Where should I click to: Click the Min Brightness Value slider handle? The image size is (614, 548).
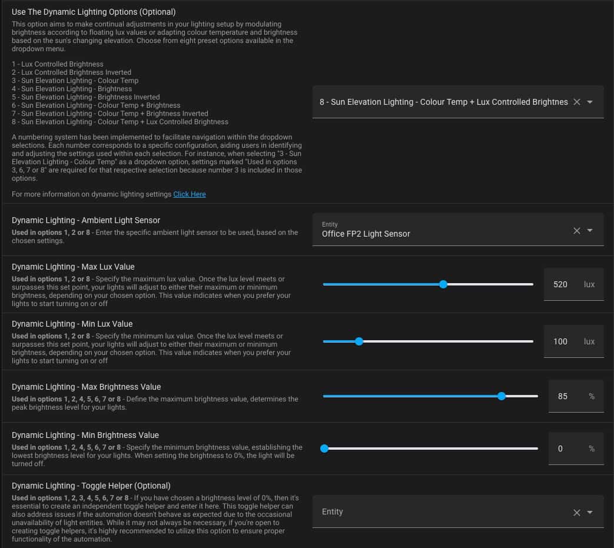tap(324, 449)
